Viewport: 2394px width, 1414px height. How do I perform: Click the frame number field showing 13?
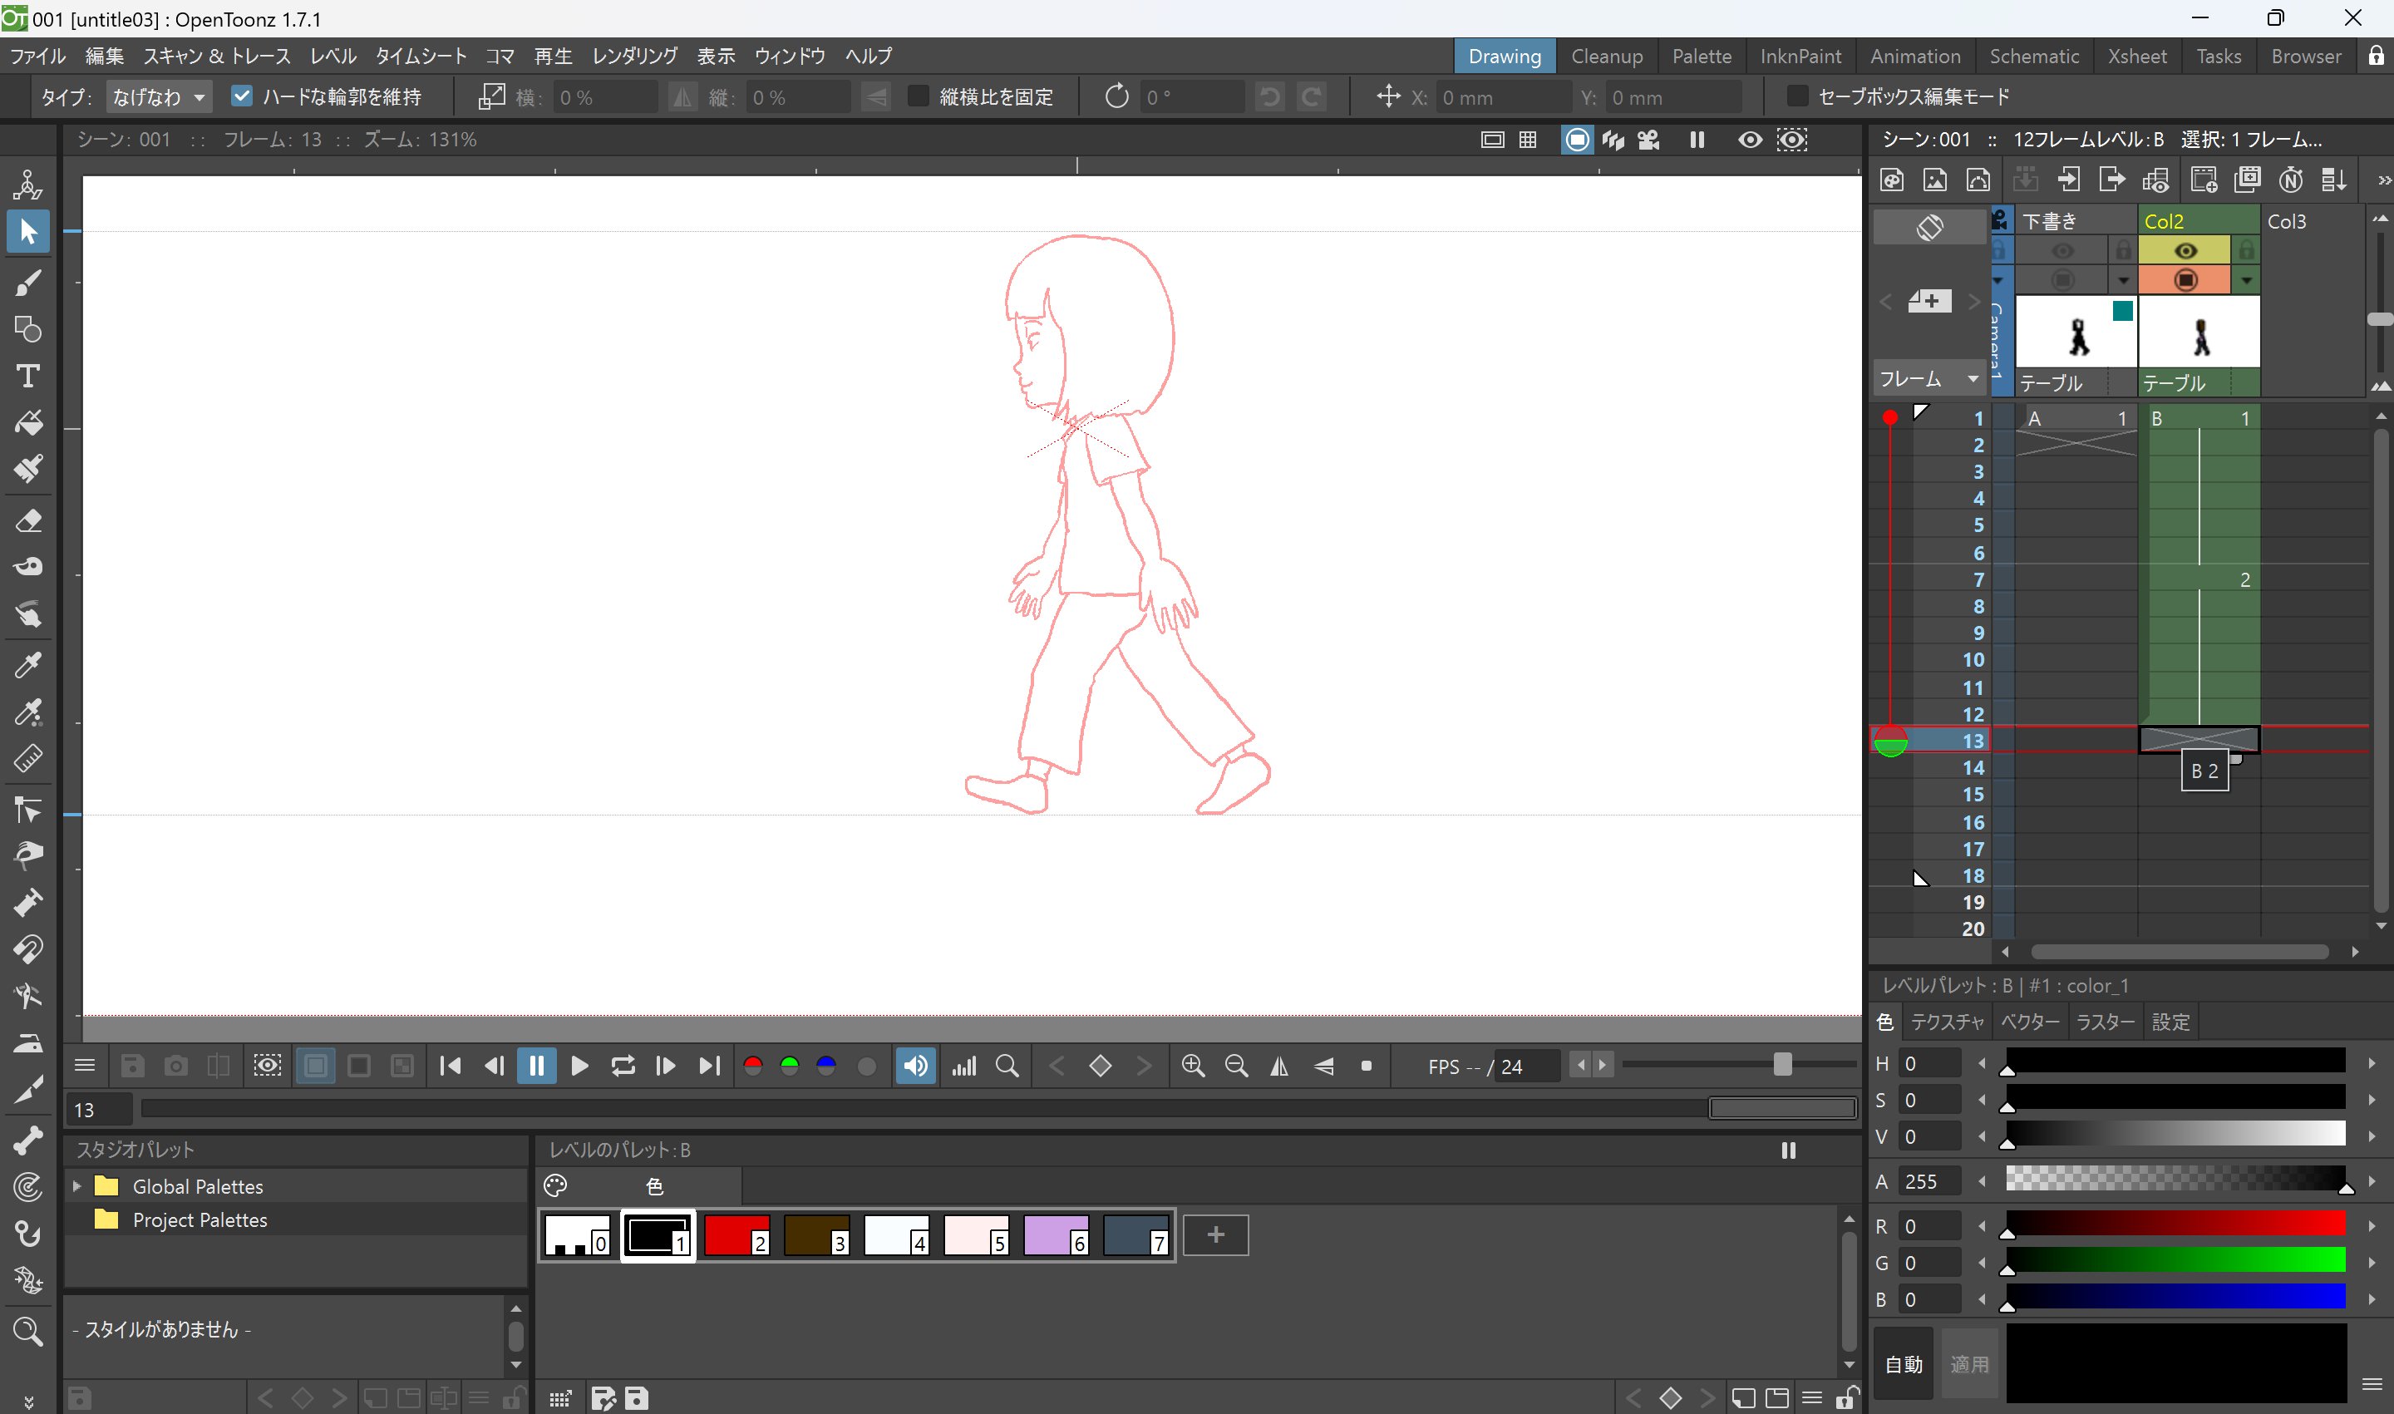coord(99,1109)
